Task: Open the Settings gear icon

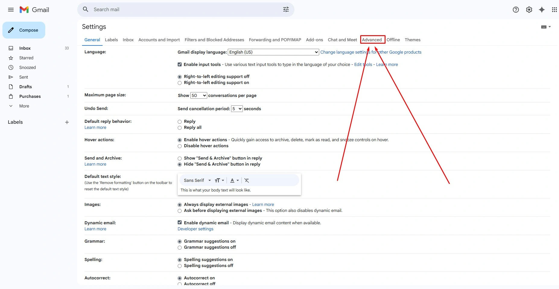Action: coord(529,10)
